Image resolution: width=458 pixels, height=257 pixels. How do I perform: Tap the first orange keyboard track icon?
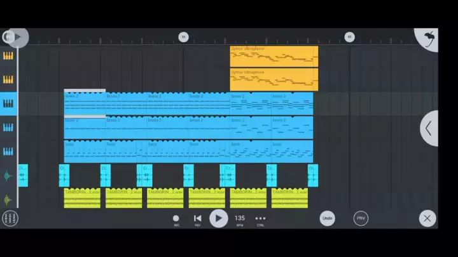tap(8, 56)
